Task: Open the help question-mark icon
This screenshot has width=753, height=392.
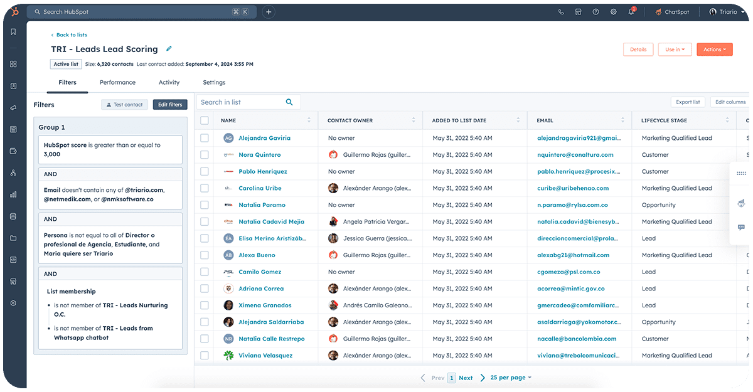Action: (595, 11)
